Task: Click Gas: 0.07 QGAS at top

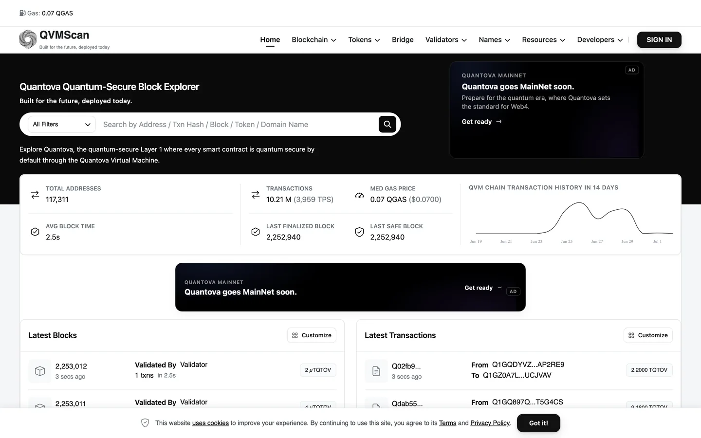Action: (46, 13)
